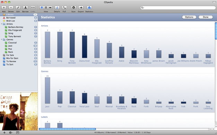This screenshot has width=217, height=135.
Task: Click the search magnifier dropdown
Action: pos(142,8)
